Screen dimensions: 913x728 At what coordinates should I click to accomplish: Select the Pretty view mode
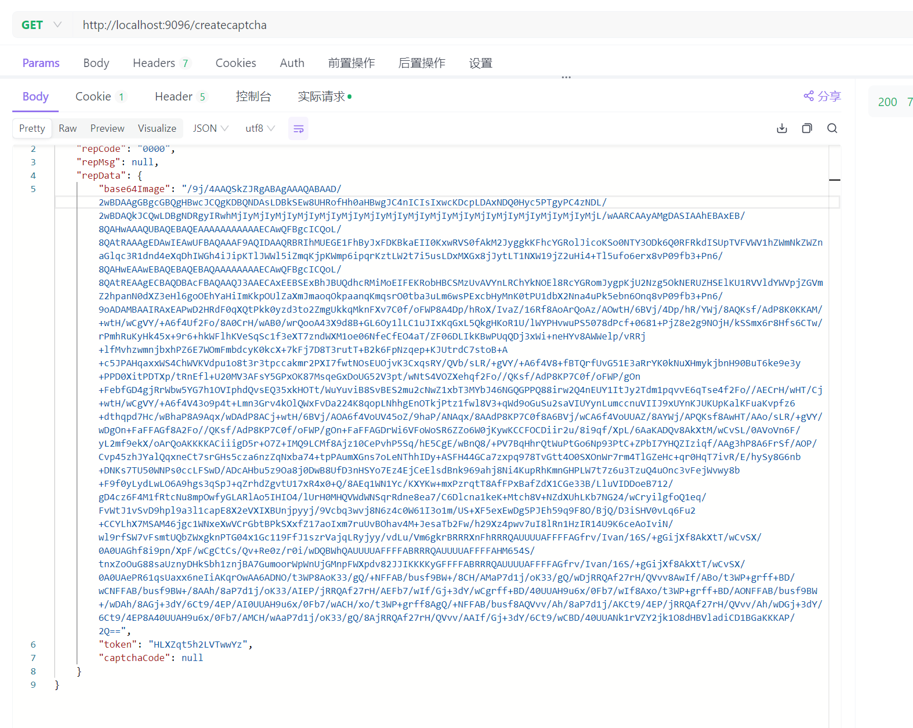(x=32, y=128)
